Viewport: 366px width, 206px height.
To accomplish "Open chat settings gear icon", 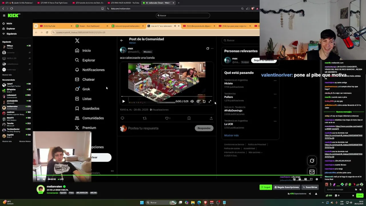I will [x=353, y=196].
